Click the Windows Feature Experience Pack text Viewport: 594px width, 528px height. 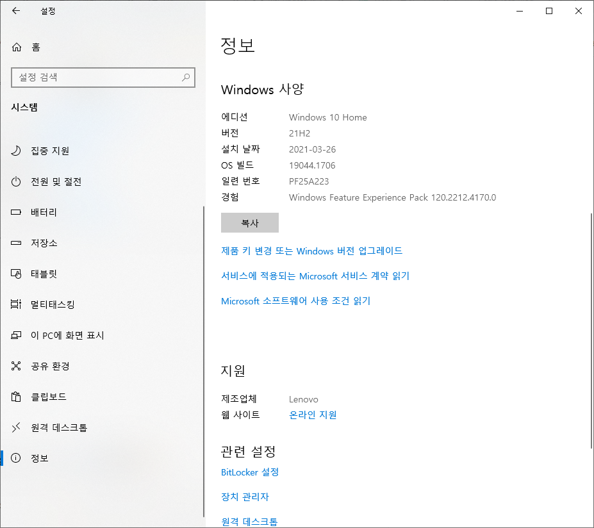click(x=392, y=197)
